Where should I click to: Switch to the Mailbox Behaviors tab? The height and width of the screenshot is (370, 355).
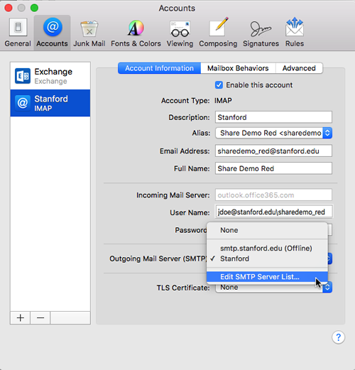238,68
